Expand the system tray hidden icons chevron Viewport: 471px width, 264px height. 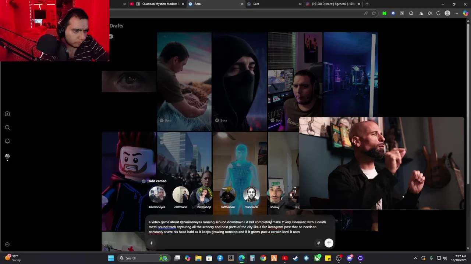click(x=415, y=258)
